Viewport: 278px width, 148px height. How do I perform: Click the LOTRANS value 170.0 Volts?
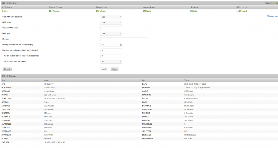[x=48, y=120]
